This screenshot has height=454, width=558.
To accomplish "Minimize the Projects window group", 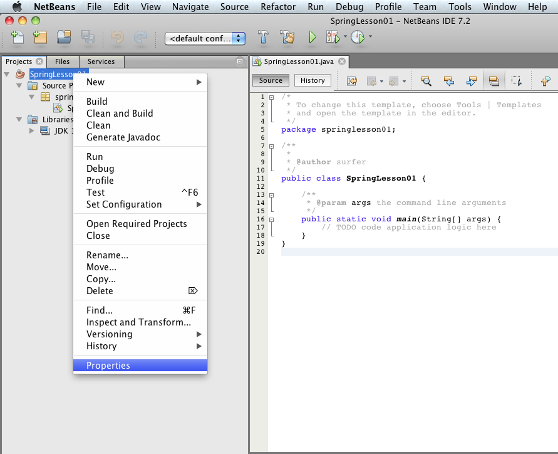I will 240,61.
